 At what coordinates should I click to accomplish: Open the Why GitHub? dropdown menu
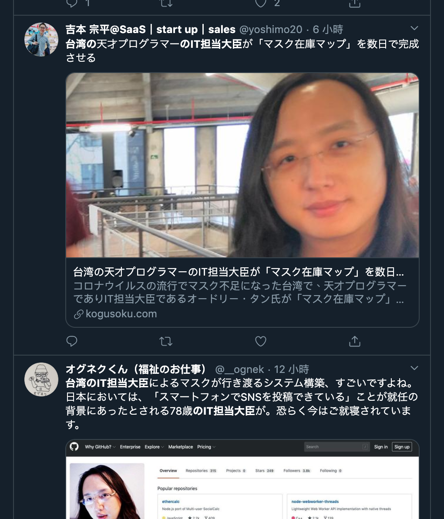tap(100, 447)
